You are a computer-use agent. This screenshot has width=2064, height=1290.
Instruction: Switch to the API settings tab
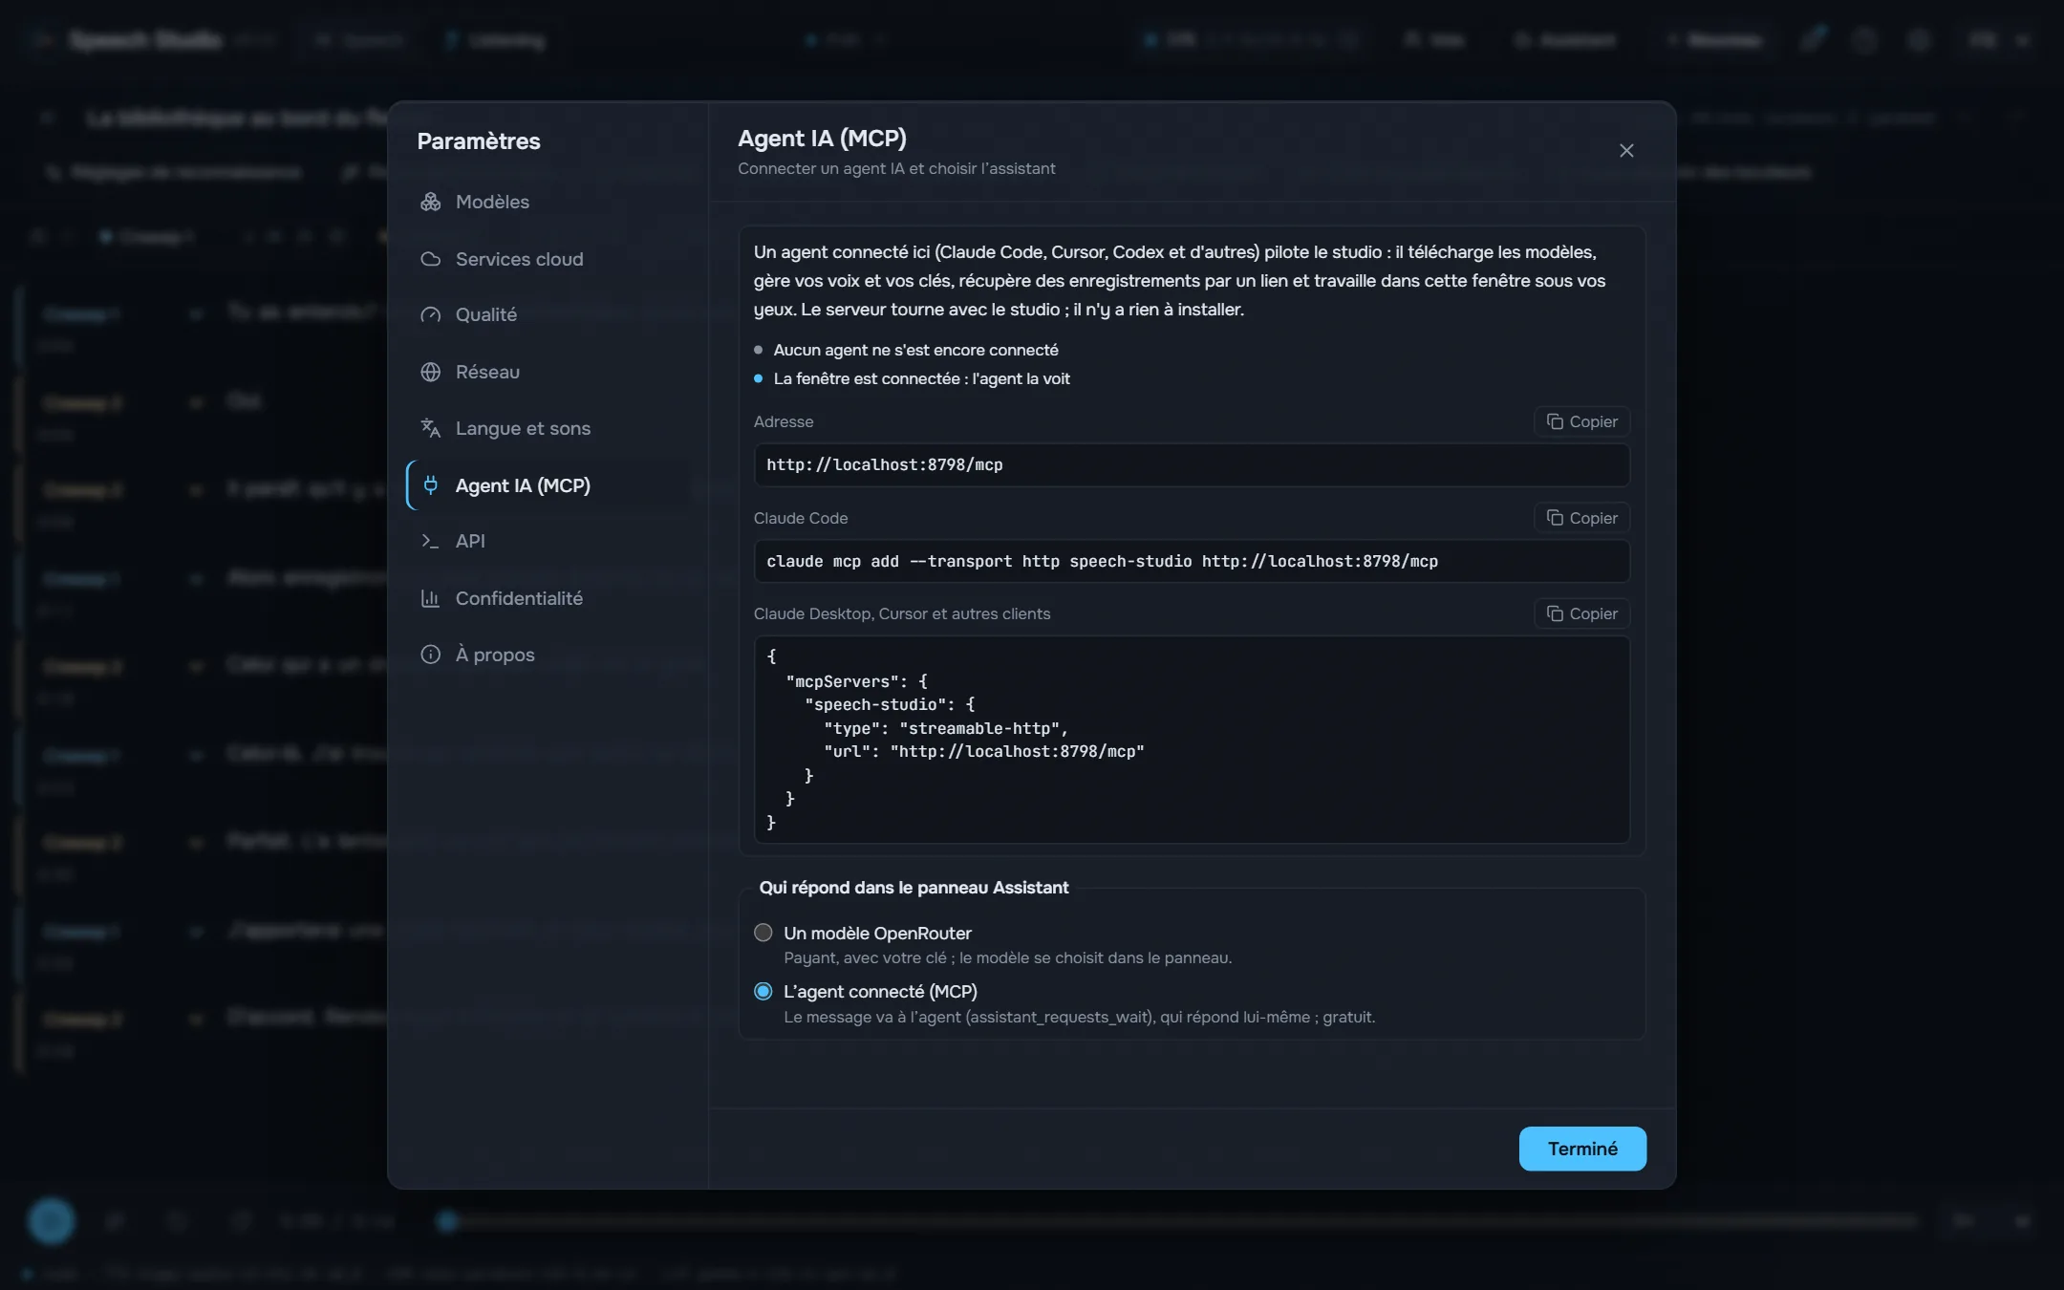click(x=548, y=541)
